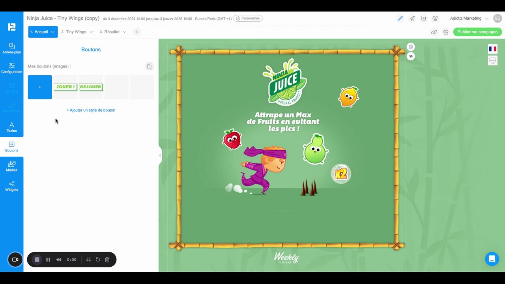The height and width of the screenshot is (284, 505).
Task: Click the pencil edit icon in the top bar
Action: pyautogui.click(x=400, y=18)
